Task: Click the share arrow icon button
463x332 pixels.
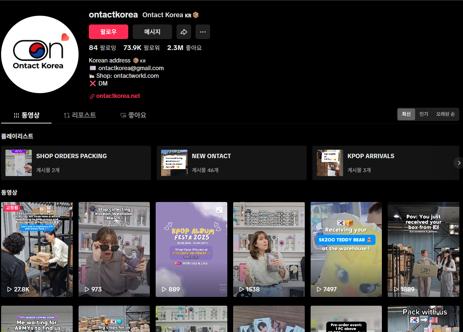Action: pos(184,32)
